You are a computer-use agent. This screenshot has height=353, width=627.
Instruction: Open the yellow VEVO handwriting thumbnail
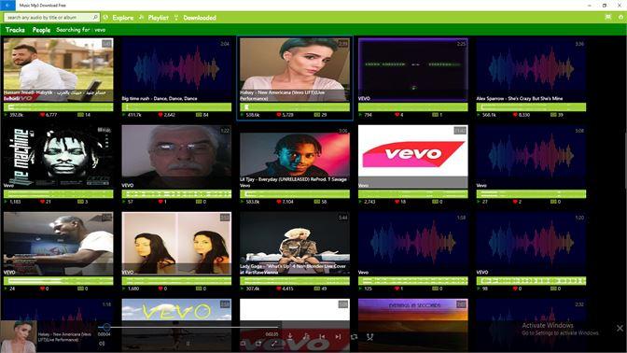point(176,325)
